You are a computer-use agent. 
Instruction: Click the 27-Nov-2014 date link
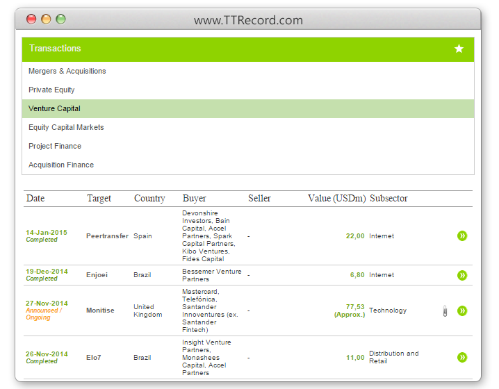tap(47, 303)
